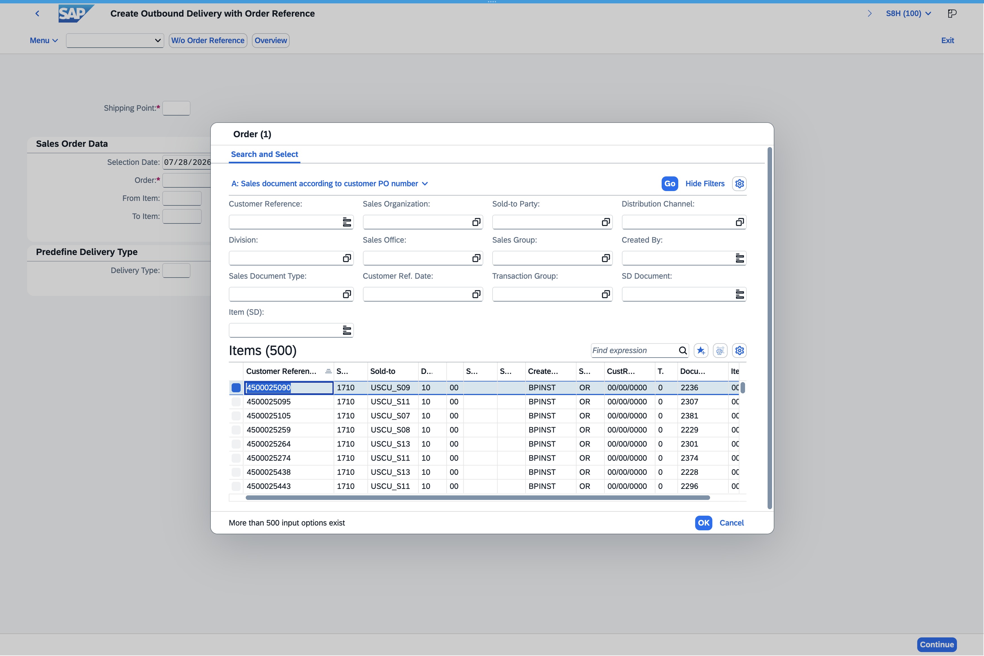The image size is (984, 656).
Task: Click the search magnifier in Find expression
Action: click(x=683, y=351)
